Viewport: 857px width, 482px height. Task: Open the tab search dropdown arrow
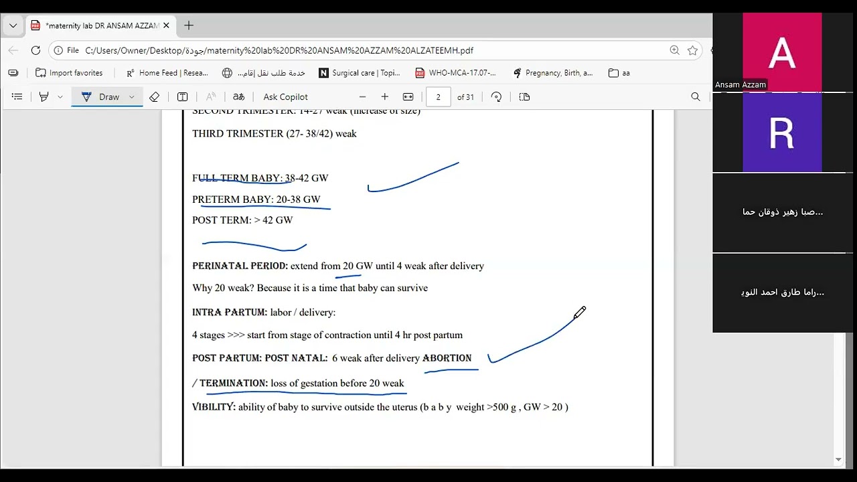pos(13,26)
